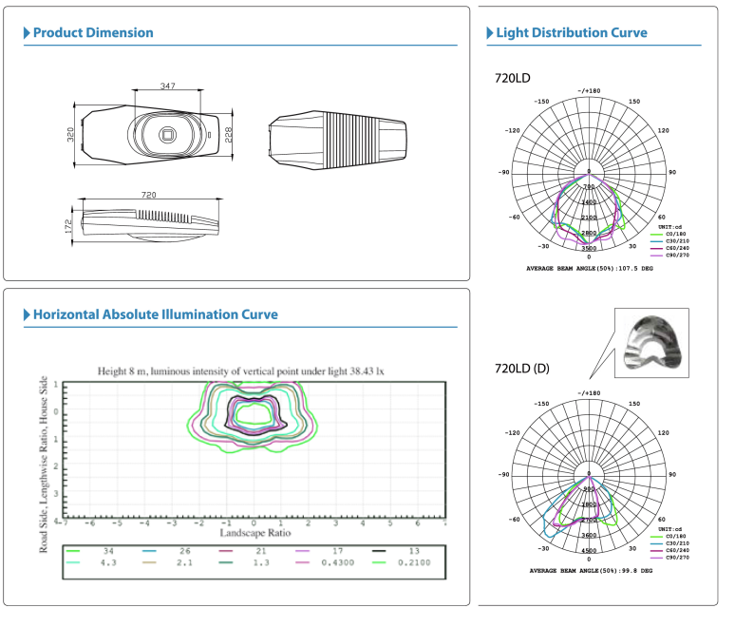The width and height of the screenshot is (735, 627).
Task: Click legend value 21
Action: click(x=261, y=551)
